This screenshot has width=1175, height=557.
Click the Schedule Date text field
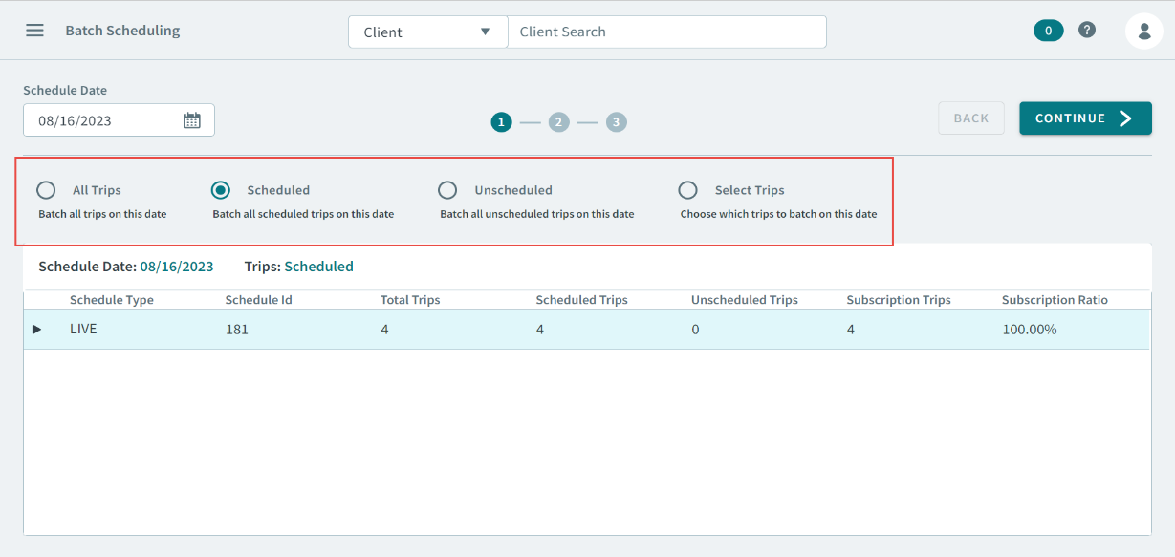tap(105, 120)
